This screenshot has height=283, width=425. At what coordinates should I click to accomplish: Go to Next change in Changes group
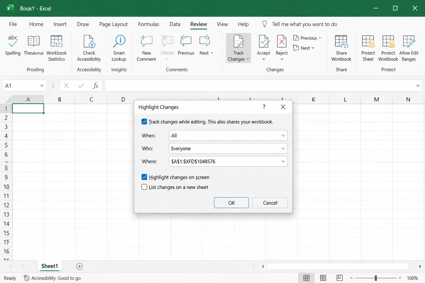(304, 48)
